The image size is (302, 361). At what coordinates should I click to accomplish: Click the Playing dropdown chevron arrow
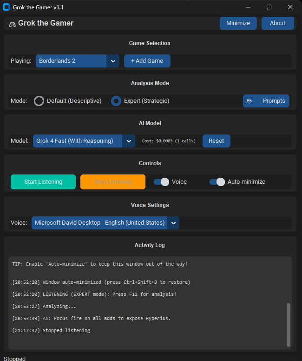(x=113, y=61)
